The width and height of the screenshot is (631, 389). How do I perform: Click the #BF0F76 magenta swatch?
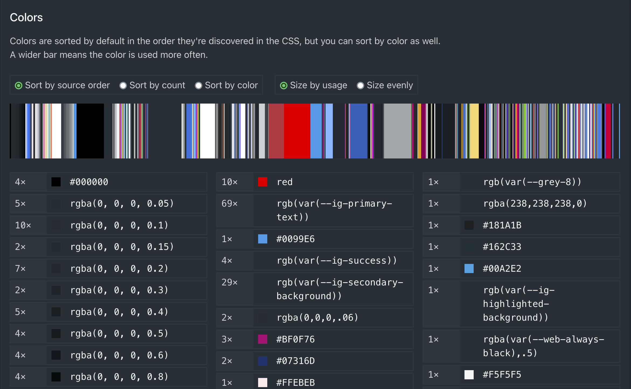[262, 339]
